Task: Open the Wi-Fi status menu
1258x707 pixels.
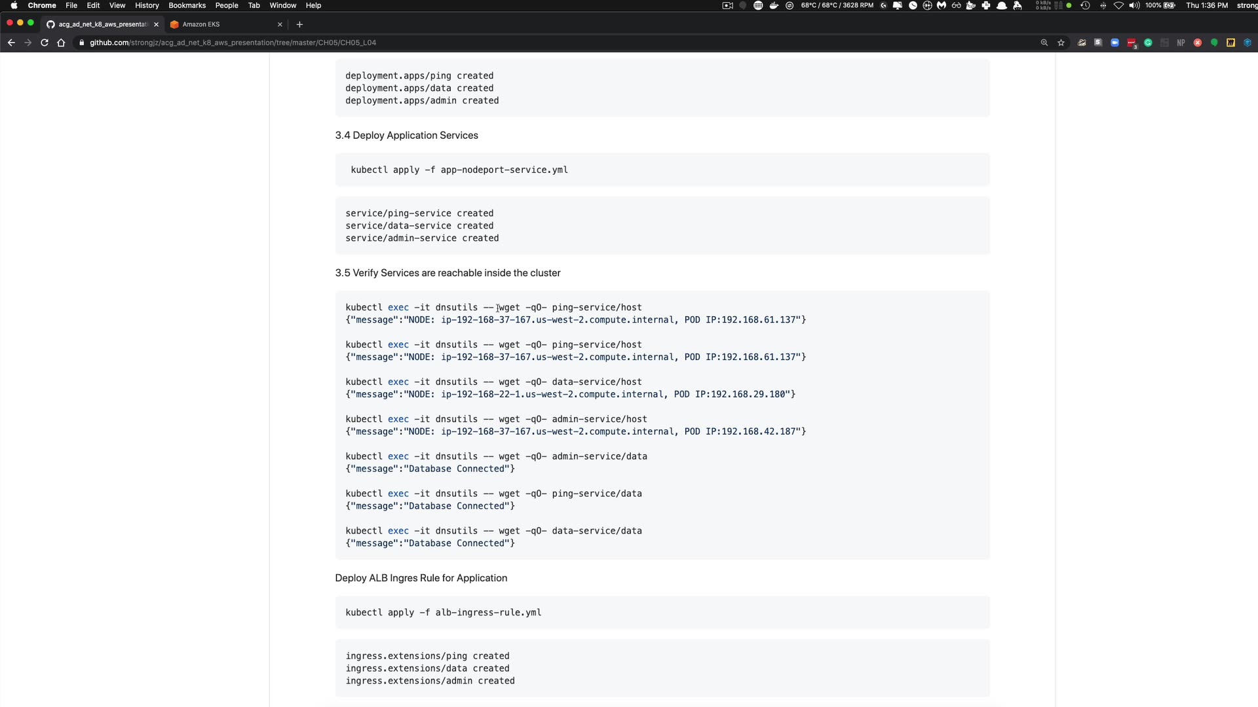Action: click(1118, 5)
